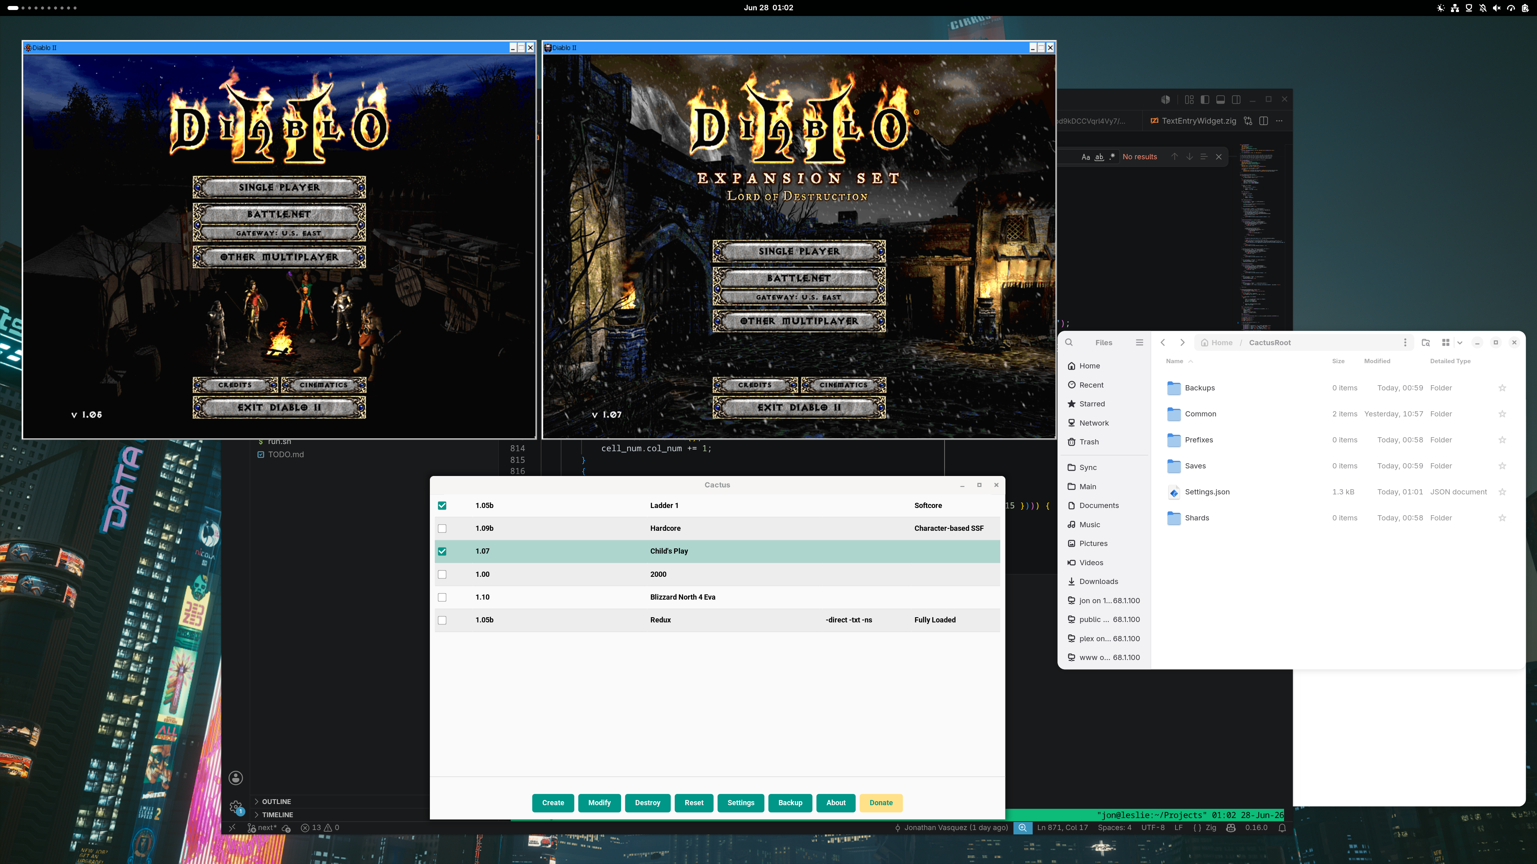The width and height of the screenshot is (1537, 864).
Task: Go to previous match arrow in find bar
Action: [1174, 157]
